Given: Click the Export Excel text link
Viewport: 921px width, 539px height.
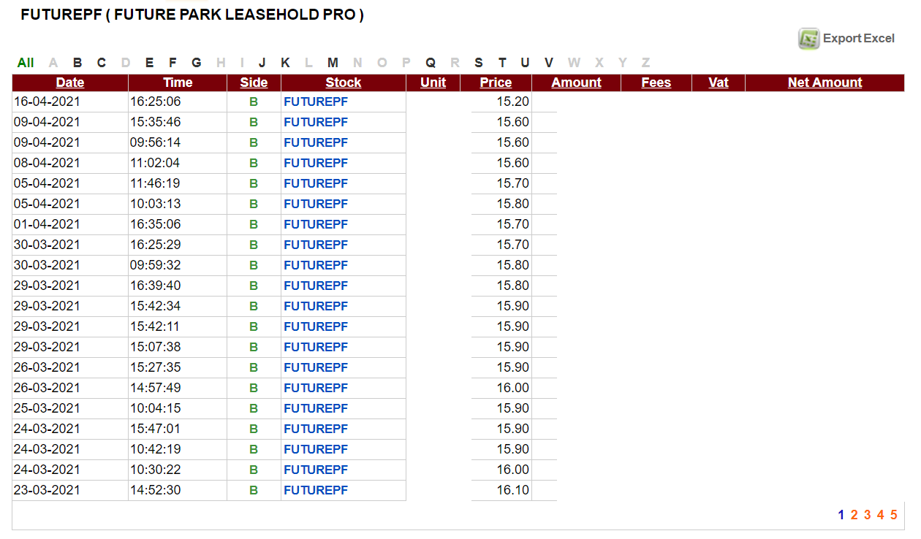Looking at the screenshot, I should tap(859, 39).
